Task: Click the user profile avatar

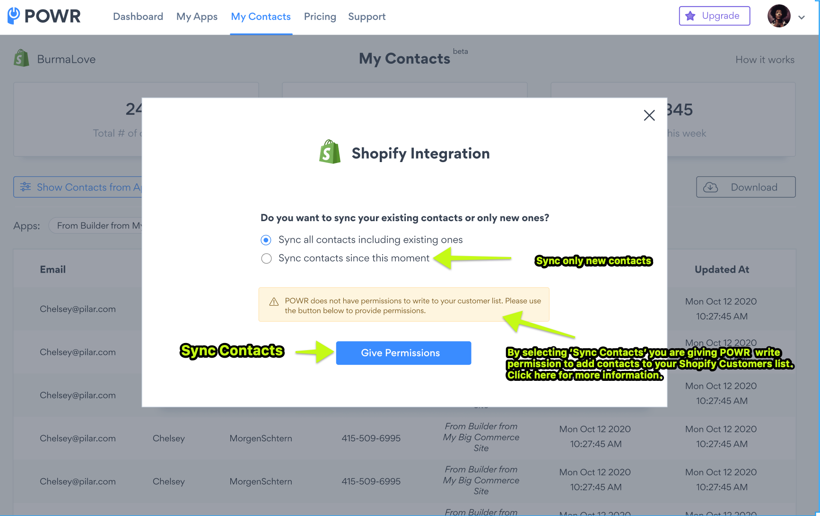Action: click(x=778, y=16)
